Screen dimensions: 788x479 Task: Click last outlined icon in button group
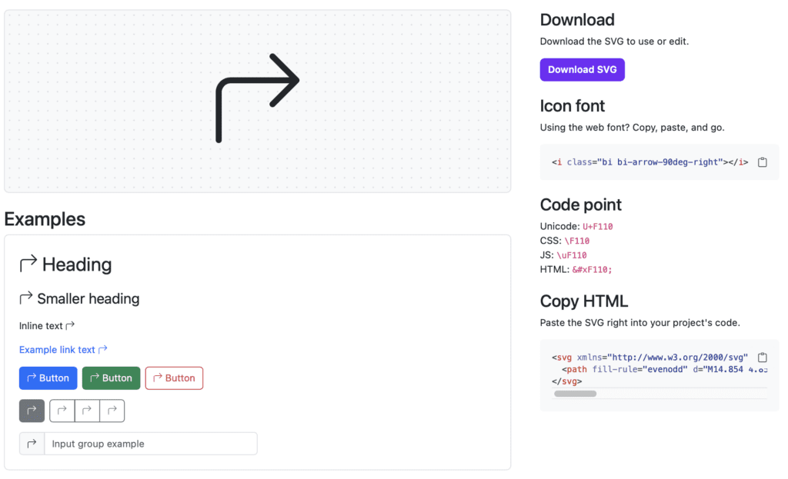[x=112, y=411]
